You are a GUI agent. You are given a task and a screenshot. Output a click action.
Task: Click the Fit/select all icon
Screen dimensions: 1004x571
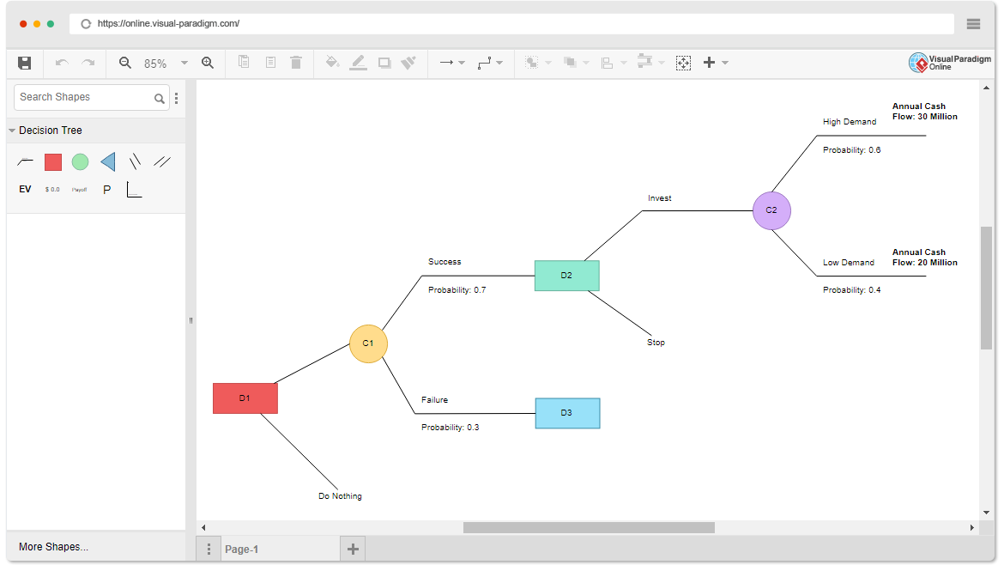pyautogui.click(x=684, y=63)
